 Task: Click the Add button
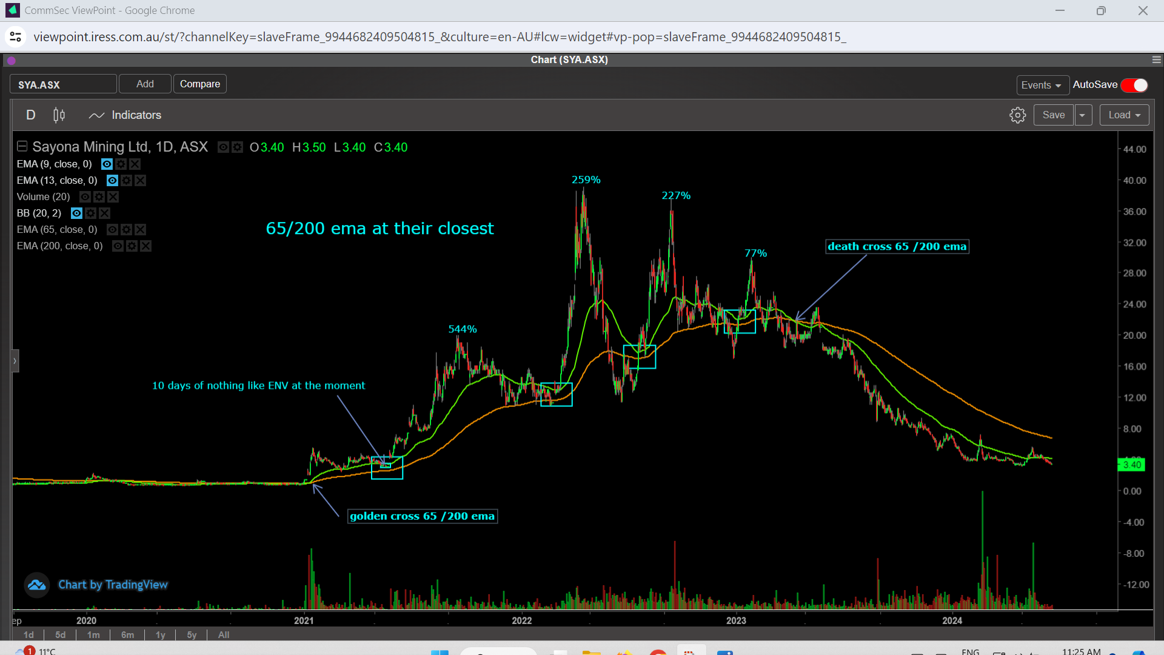pos(145,84)
